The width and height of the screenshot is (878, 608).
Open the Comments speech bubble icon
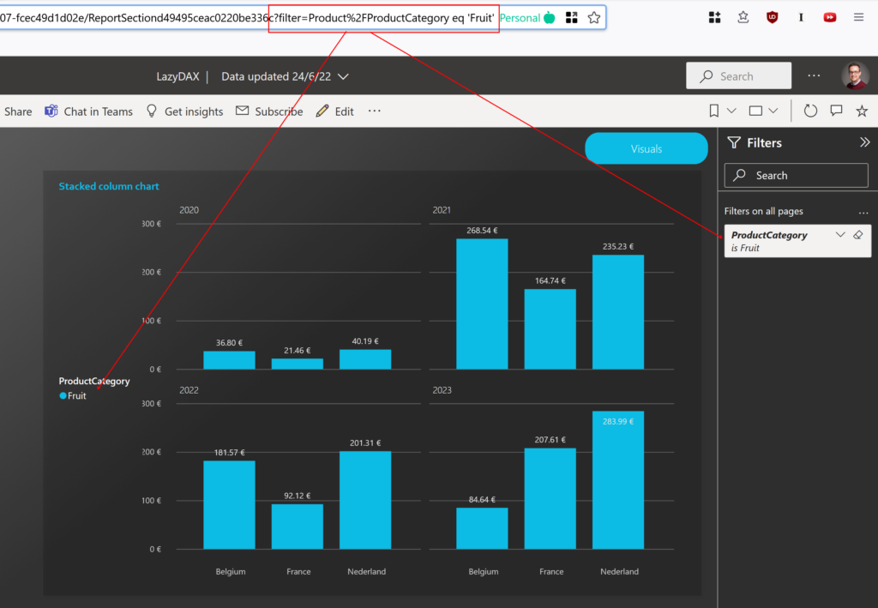point(836,111)
